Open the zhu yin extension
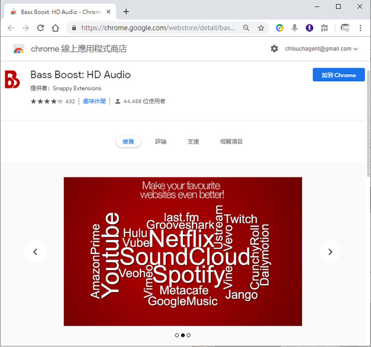This screenshot has height=347, width=371. (324, 28)
